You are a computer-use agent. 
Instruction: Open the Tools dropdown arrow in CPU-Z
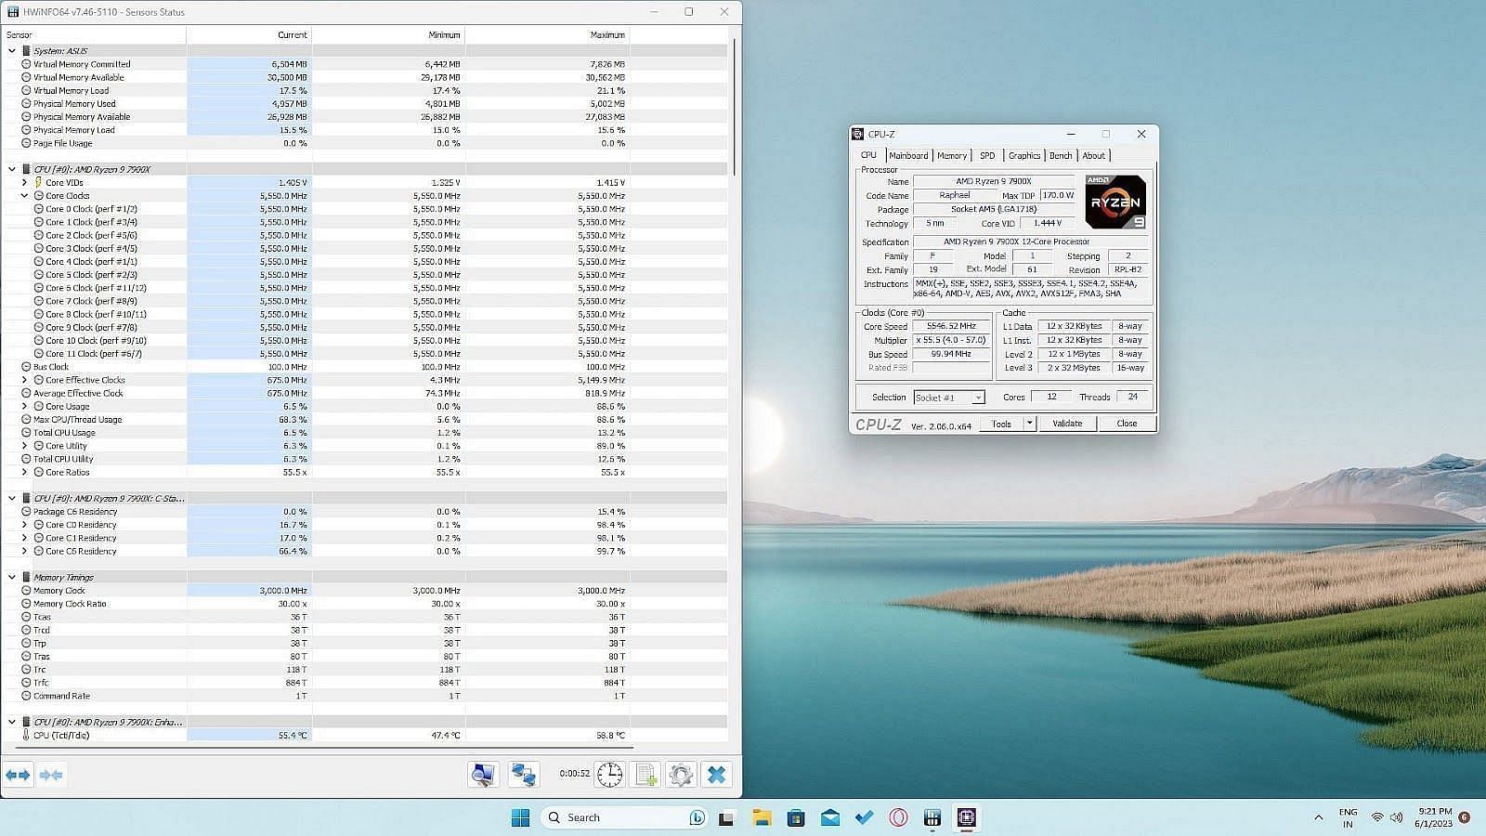coord(1029,424)
